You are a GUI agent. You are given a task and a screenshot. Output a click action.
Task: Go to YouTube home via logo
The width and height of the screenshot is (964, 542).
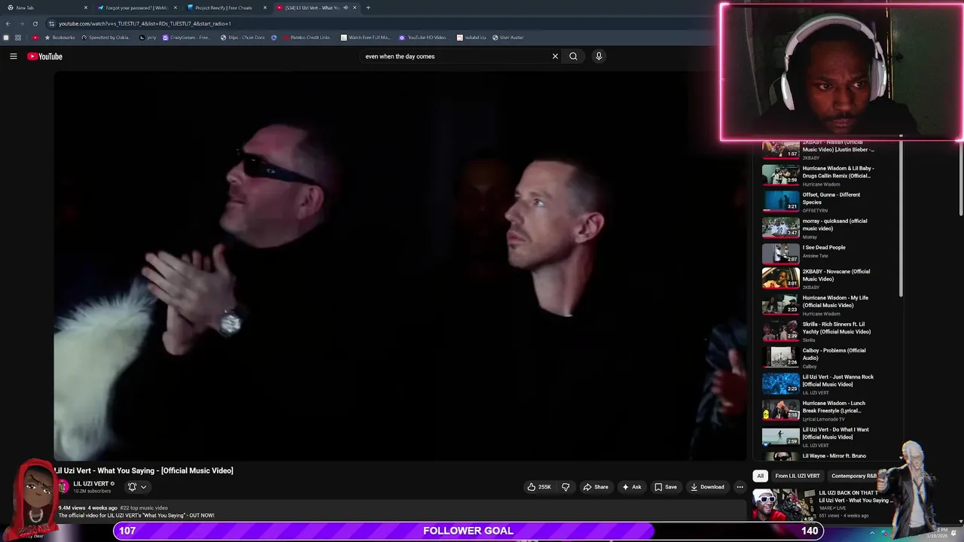pos(45,56)
